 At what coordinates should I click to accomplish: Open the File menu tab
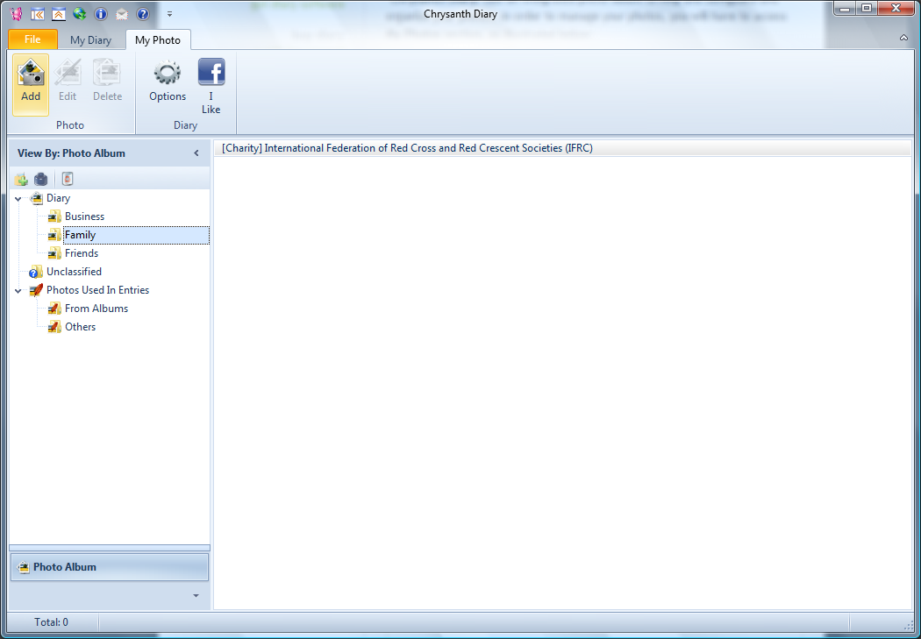(x=32, y=40)
